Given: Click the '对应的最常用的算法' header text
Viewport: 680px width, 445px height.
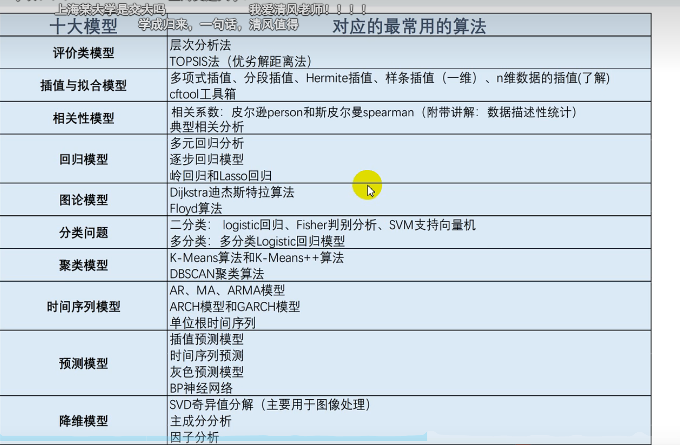Looking at the screenshot, I should click(409, 26).
